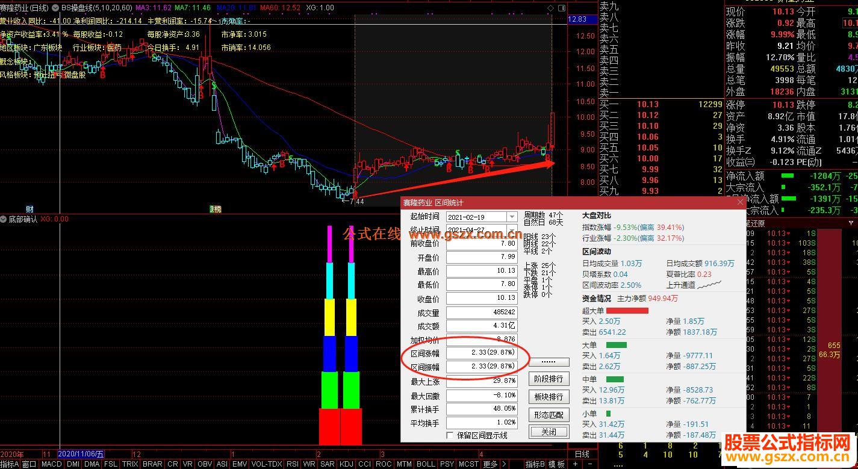Select the CCI indicator tab

point(364,464)
